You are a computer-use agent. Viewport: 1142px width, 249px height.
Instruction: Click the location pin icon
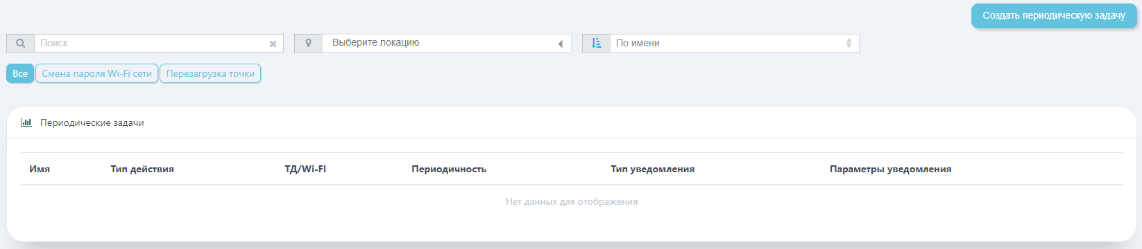[309, 43]
